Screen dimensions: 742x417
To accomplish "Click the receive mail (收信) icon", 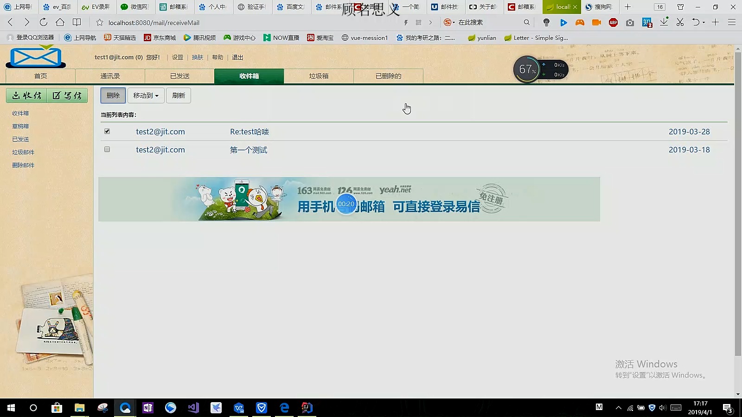I will 26,95.
